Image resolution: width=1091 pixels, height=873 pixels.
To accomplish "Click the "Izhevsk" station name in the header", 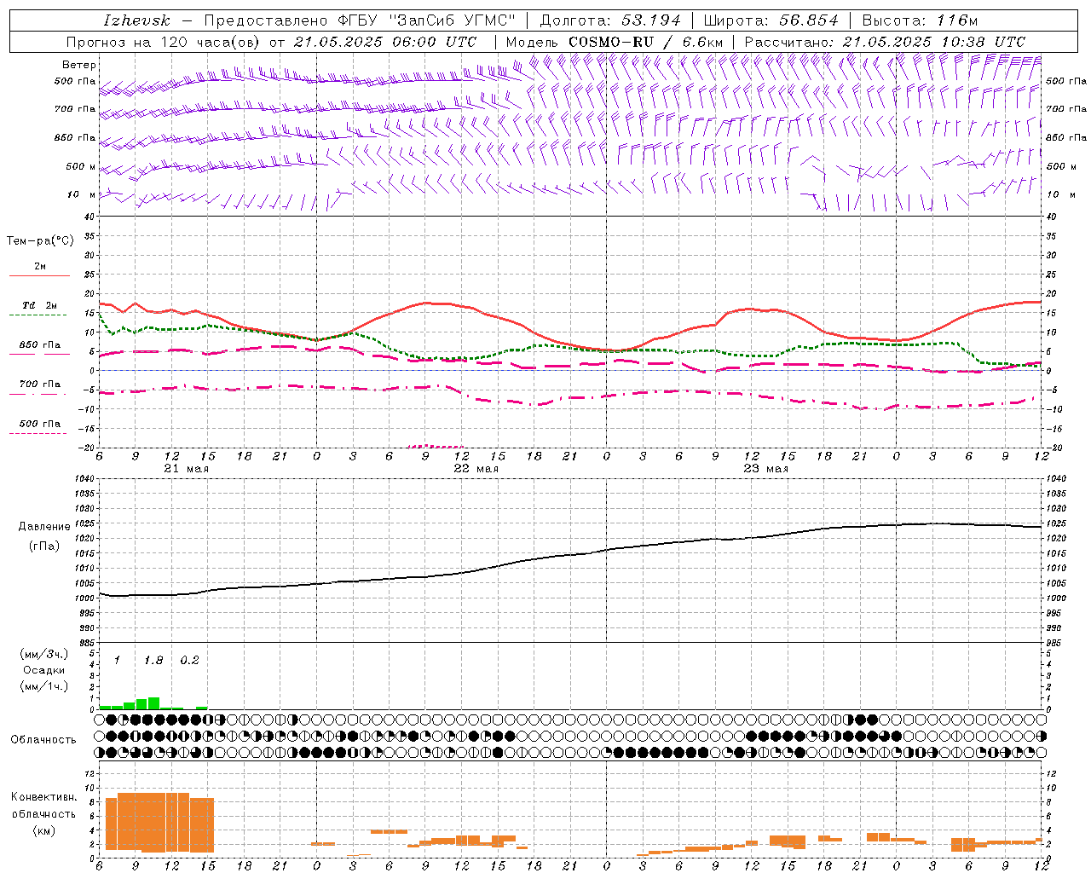I will click(x=136, y=20).
